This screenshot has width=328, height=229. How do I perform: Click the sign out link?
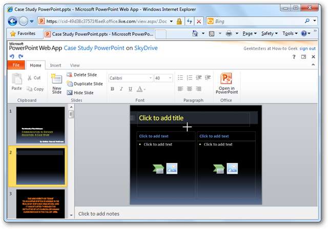point(307,48)
